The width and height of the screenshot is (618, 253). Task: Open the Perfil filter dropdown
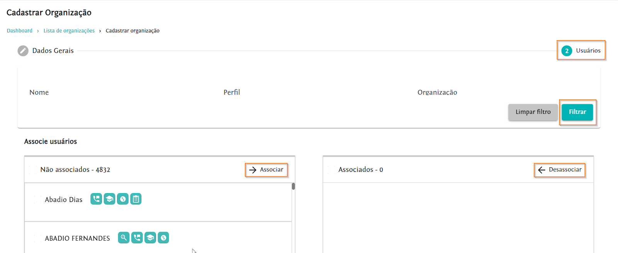click(309, 93)
